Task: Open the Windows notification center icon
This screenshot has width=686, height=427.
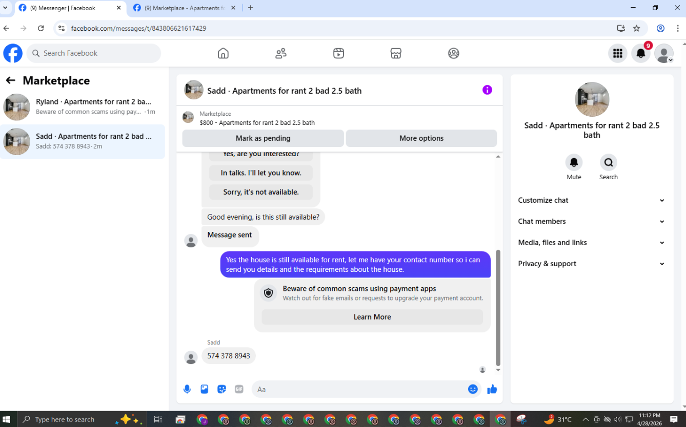Action: (x=674, y=419)
